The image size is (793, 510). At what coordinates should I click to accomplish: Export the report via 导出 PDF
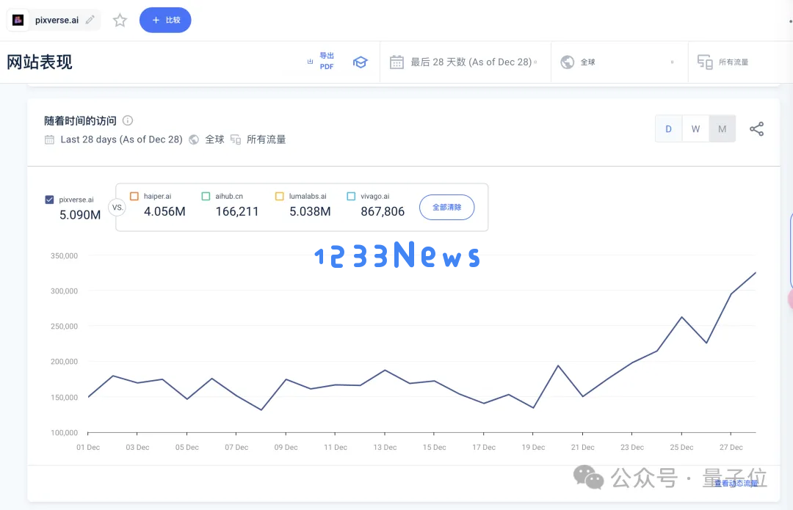point(321,61)
